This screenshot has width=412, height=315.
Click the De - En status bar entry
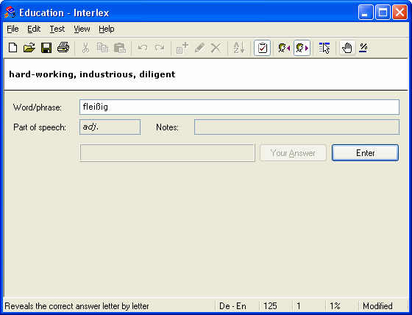pyautogui.click(x=232, y=306)
